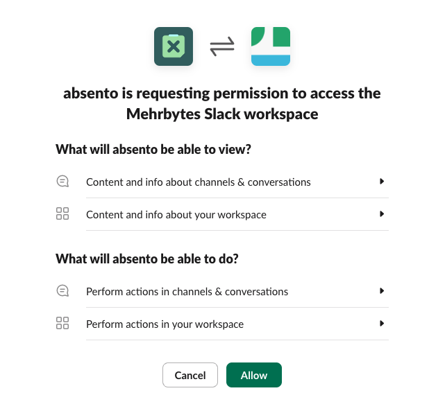
Task: Click the Mehrbytes workspace logo icon
Action: 271,46
